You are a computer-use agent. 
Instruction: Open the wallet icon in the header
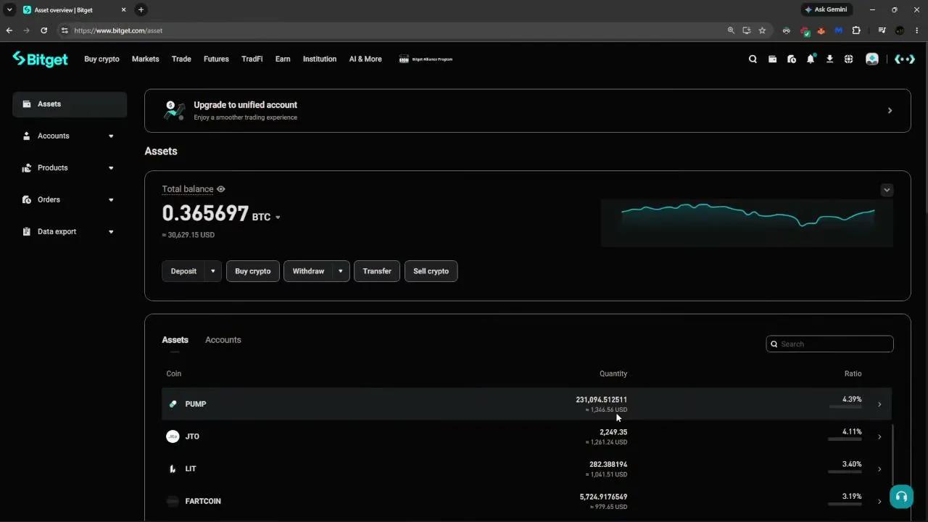point(772,59)
